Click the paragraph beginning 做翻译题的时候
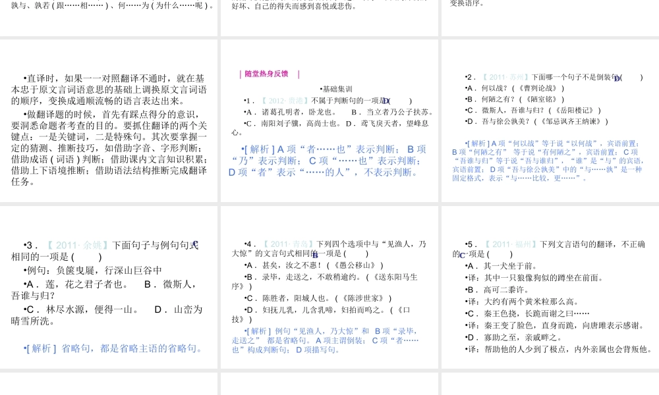This screenshot has width=659, height=395. point(109,147)
